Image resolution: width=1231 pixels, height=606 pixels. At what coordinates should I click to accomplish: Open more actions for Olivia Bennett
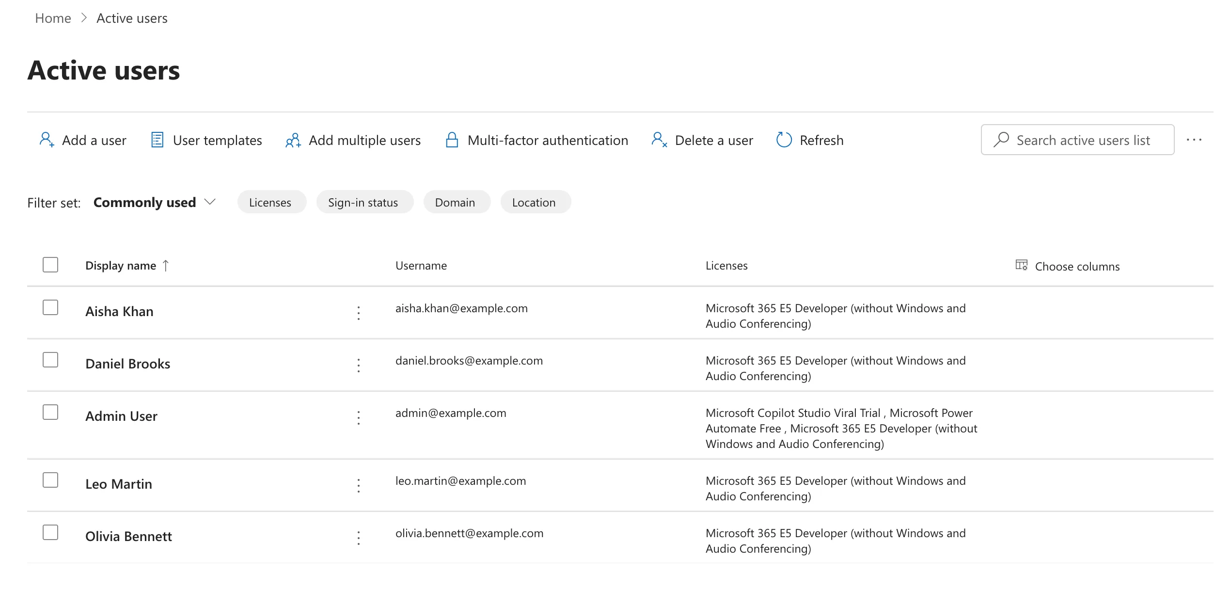click(359, 538)
